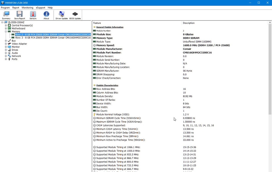This screenshot has width=272, height=172.
Task: Expand the Bus tree node
Action: (x=6, y=41)
